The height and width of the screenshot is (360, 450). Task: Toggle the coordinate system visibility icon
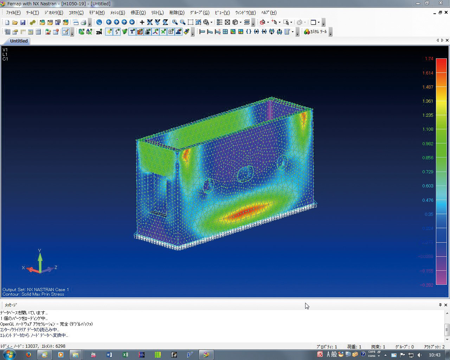pyautogui.click(x=155, y=32)
